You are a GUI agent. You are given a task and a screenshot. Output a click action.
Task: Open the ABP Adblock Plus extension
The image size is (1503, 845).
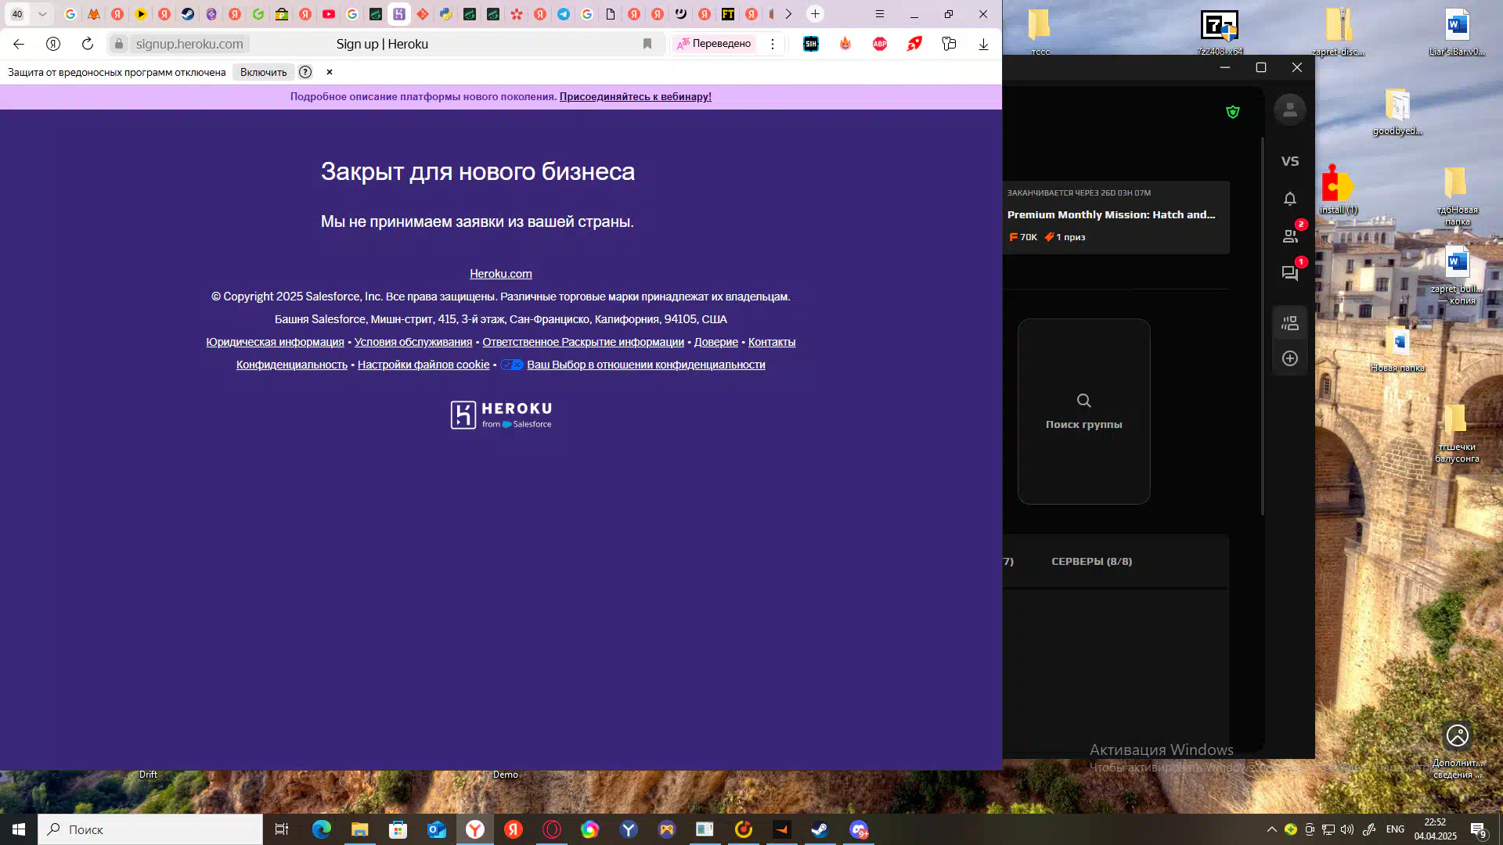(x=880, y=44)
